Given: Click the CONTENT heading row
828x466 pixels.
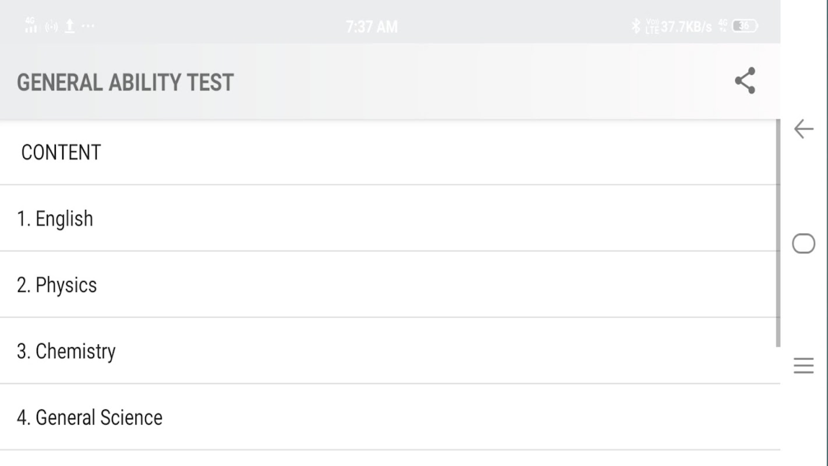Looking at the screenshot, I should coord(61,153).
